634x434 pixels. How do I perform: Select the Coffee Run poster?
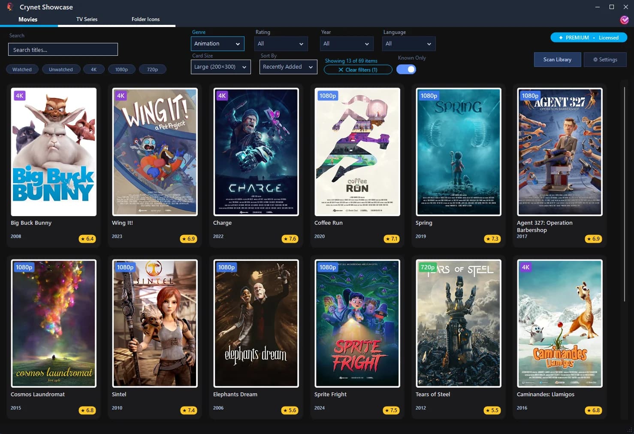(x=357, y=152)
